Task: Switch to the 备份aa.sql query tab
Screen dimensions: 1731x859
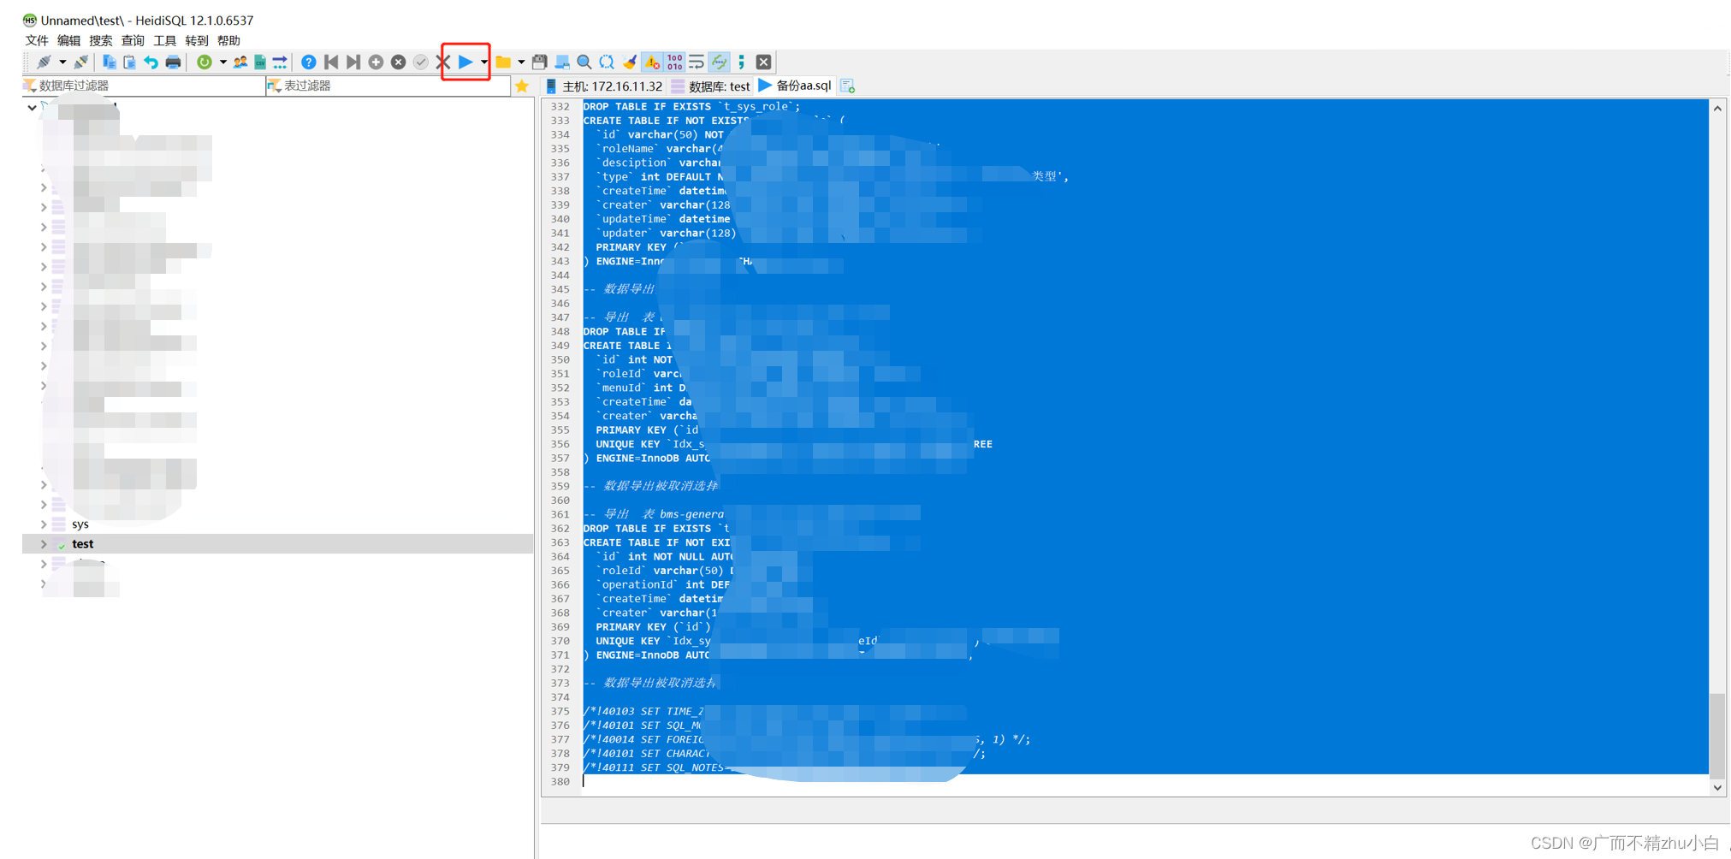Action: pos(795,86)
